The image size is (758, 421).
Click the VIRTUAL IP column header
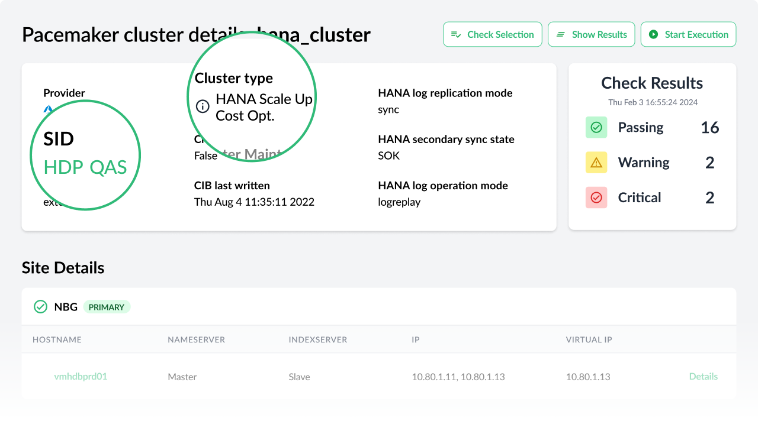(x=589, y=339)
